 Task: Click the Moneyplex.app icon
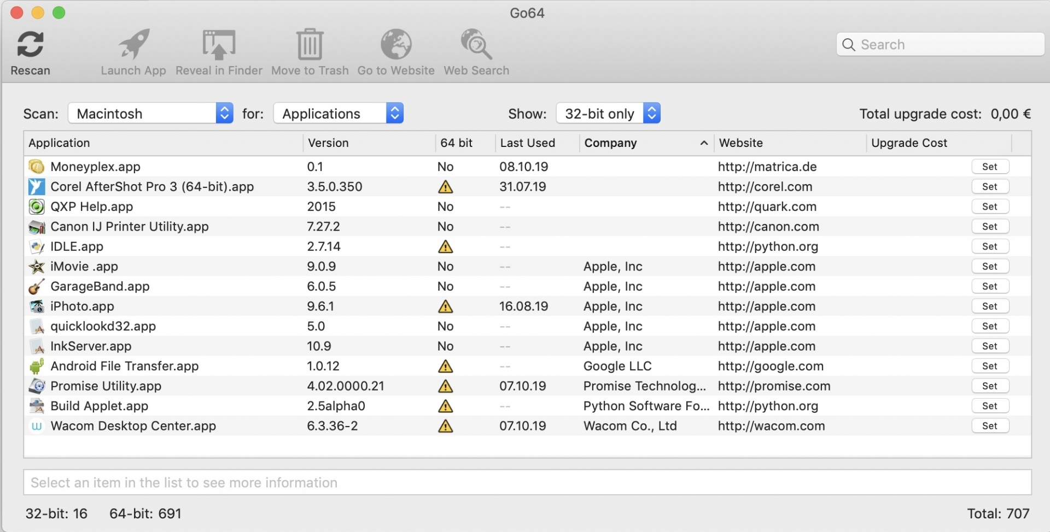pyautogui.click(x=37, y=167)
